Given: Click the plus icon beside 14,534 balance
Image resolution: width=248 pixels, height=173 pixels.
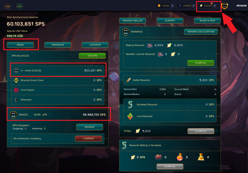Looking at the screenshot, I should click(172, 6).
